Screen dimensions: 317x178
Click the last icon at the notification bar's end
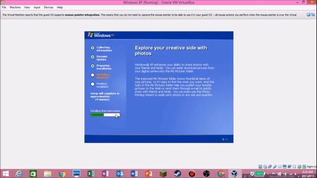[x=313, y=14]
